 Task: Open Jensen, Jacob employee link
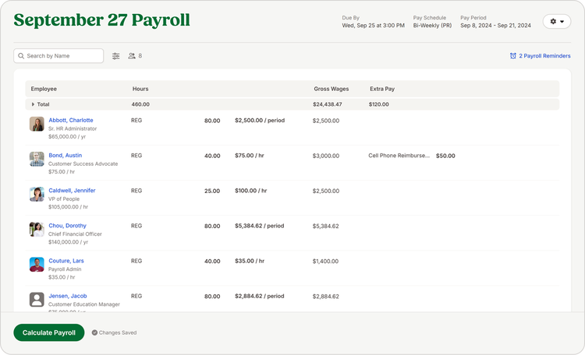click(68, 296)
